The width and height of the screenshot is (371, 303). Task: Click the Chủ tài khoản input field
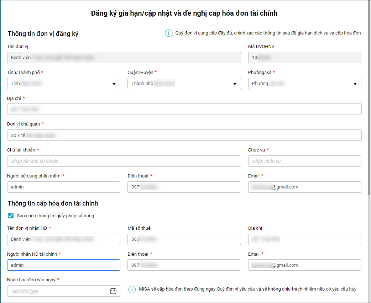coord(124,161)
